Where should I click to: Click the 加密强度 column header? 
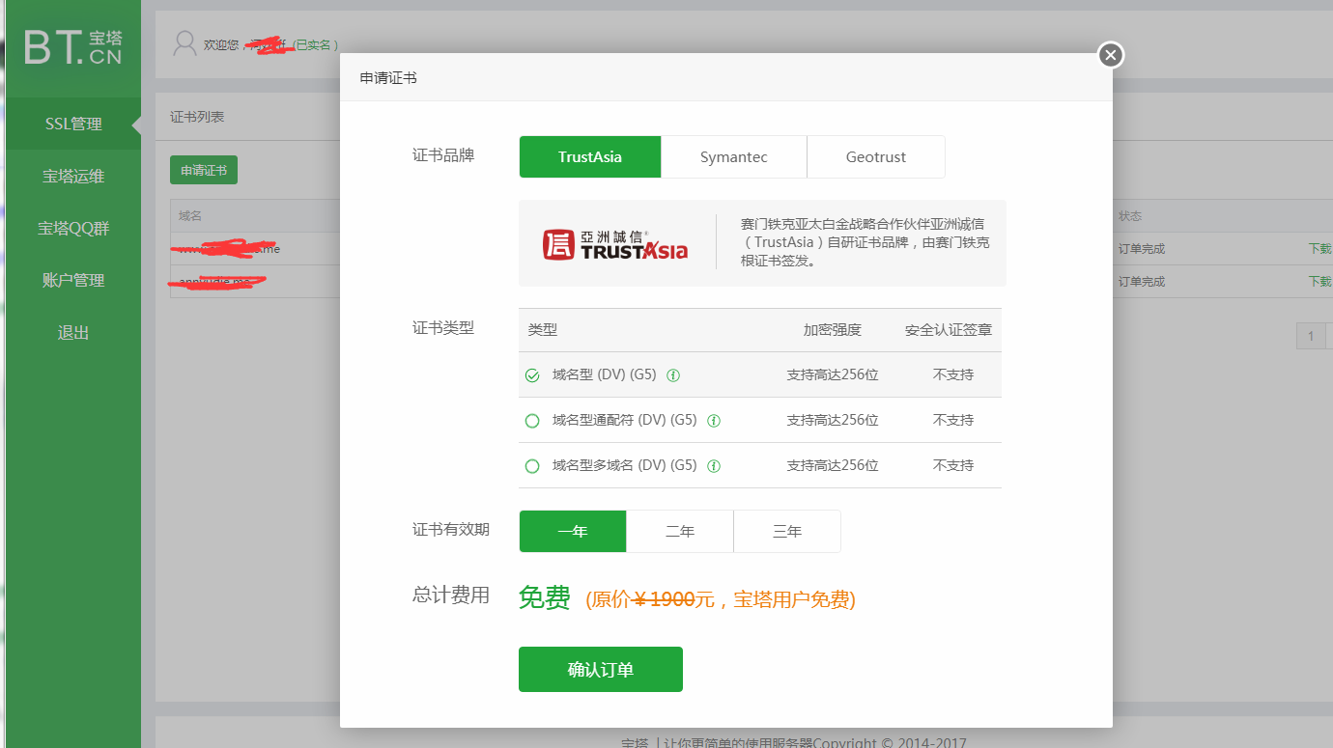(x=832, y=330)
